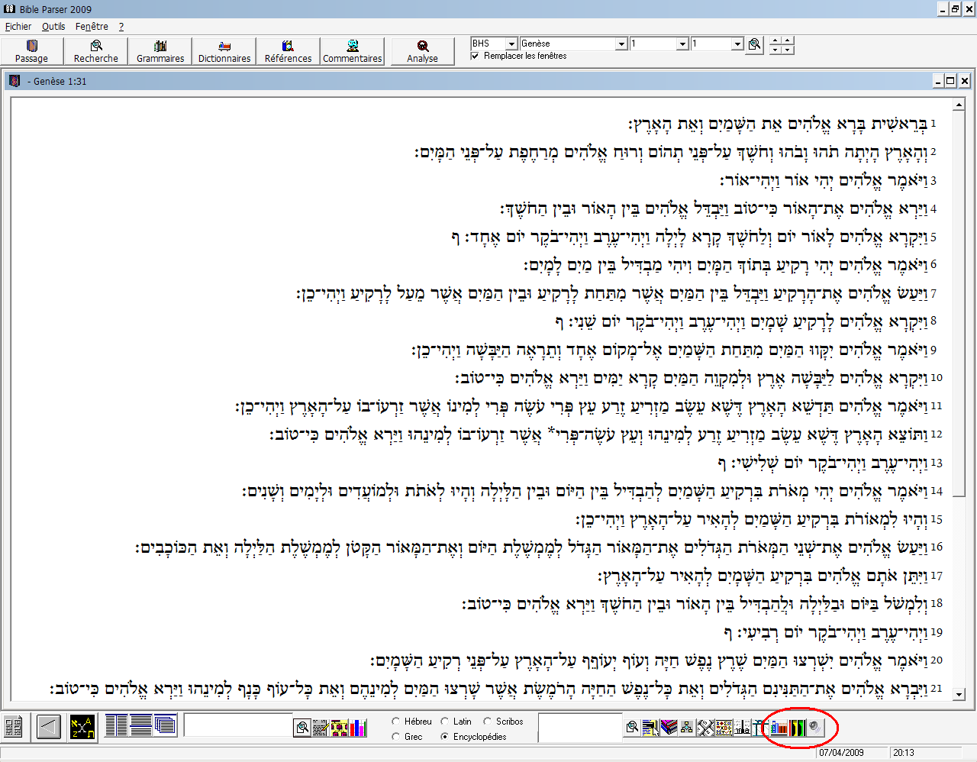Screen dimensions: 977x762
Task: Click the yellow and green striped icon
Action: [797, 728]
